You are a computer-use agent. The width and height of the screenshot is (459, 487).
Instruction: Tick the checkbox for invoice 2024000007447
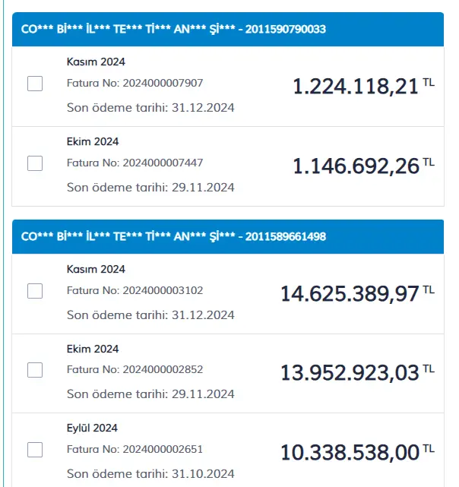(35, 163)
